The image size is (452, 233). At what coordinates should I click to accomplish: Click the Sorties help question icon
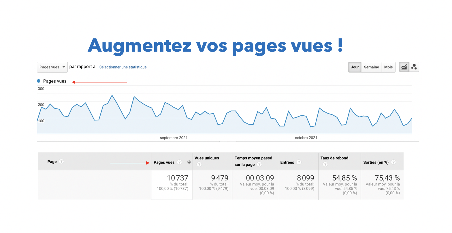[393, 162]
